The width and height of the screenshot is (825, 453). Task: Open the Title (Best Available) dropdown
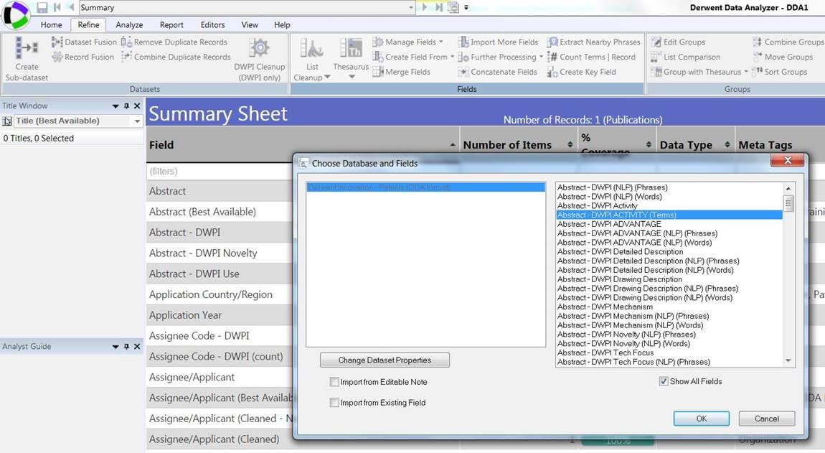point(136,121)
